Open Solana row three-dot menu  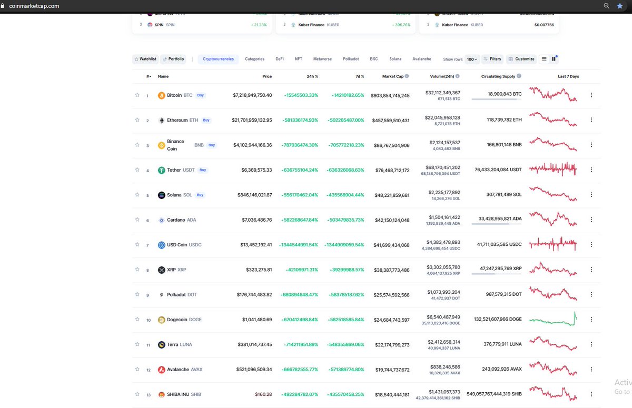click(x=591, y=195)
